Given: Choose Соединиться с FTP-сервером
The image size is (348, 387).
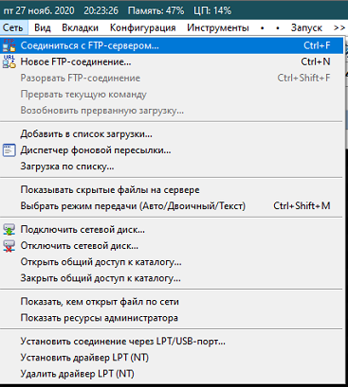Looking at the screenshot, I should coord(172,45).
